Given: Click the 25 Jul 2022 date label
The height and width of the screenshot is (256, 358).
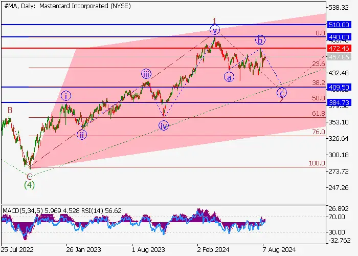Looking at the screenshot, I should tap(17, 249).
